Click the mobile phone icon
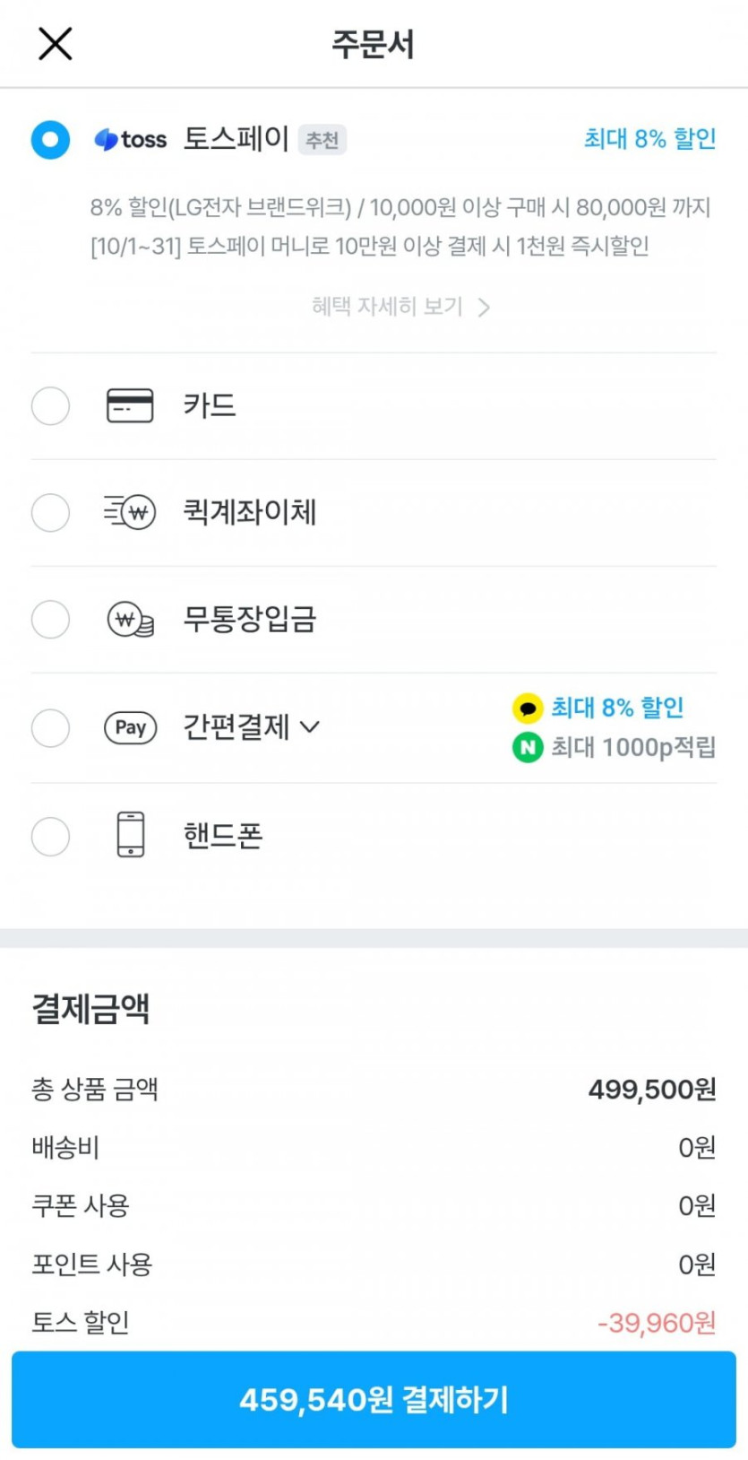The image size is (748, 1460). point(131,835)
